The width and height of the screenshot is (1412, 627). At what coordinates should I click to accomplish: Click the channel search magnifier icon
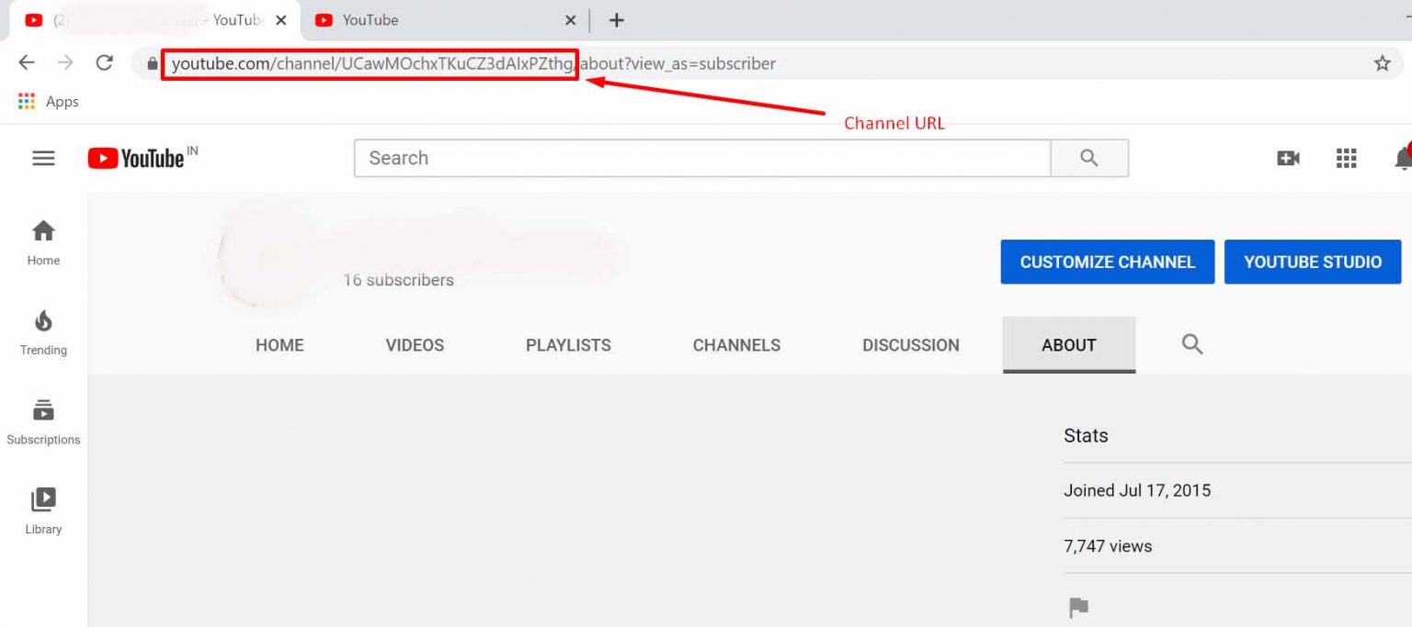1192,344
